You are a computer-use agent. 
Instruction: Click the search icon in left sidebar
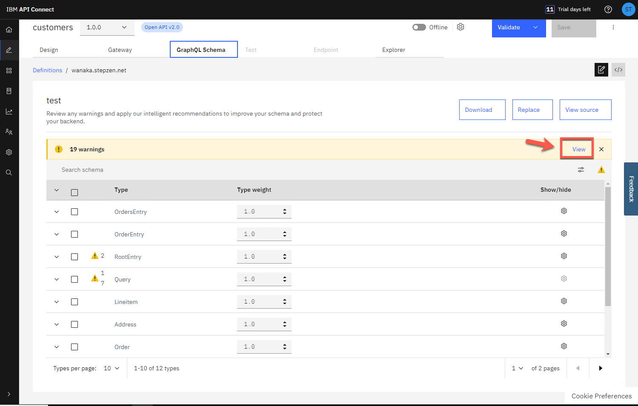(x=9, y=173)
